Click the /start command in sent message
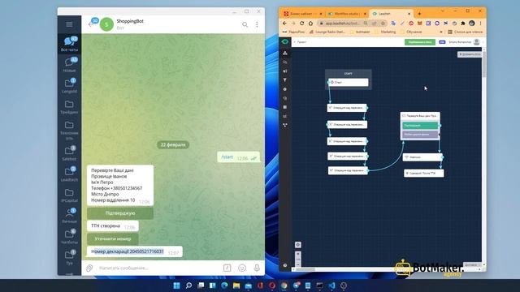Screen dimensions: 520x292 point(227,157)
